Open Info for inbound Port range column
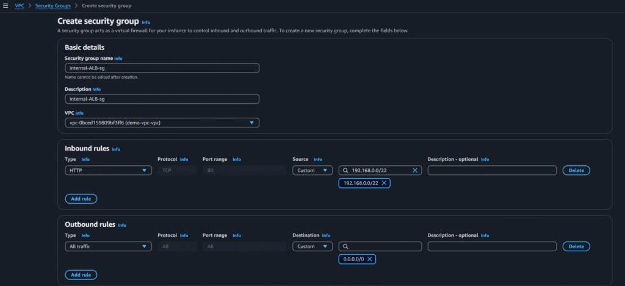The height and width of the screenshot is (286, 625). 237,159
